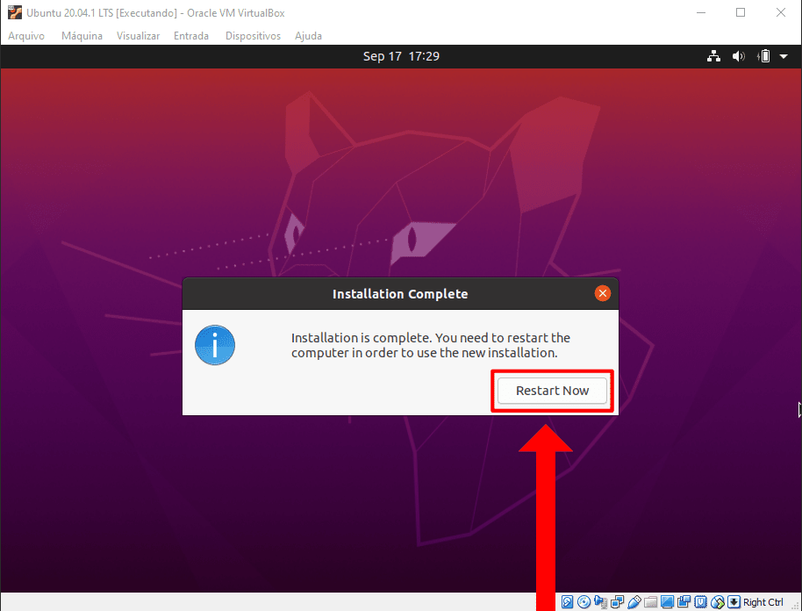Viewport: 802px width, 611px height.
Task: Click the network adapters status icon
Action: point(618,602)
